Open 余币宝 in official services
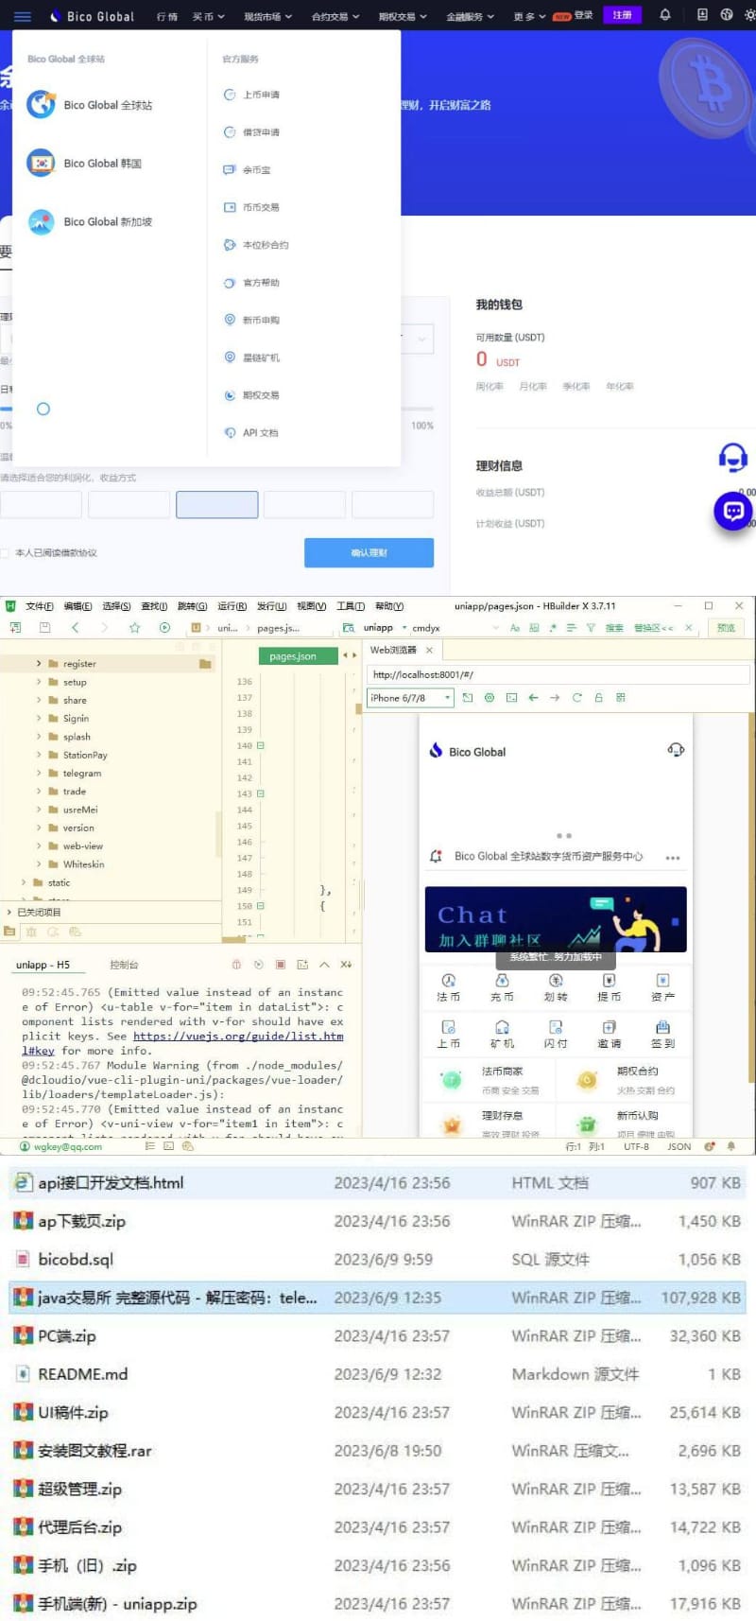 click(x=247, y=170)
